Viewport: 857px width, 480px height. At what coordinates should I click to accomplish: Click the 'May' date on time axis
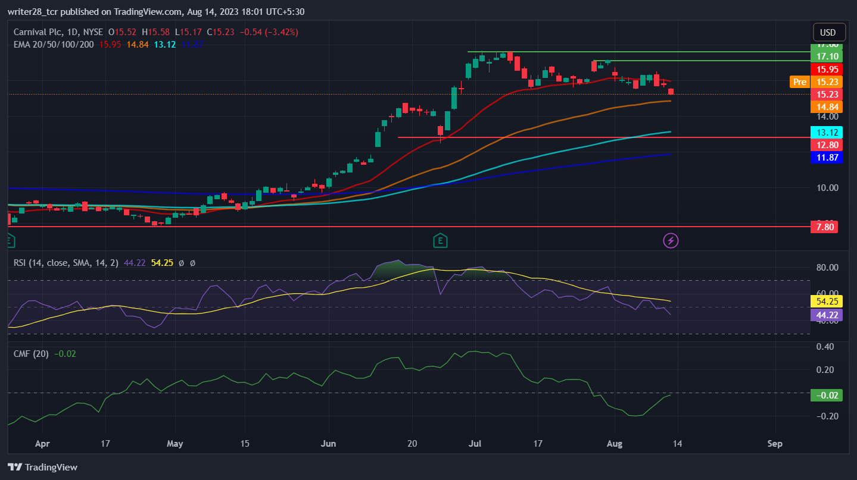point(176,444)
